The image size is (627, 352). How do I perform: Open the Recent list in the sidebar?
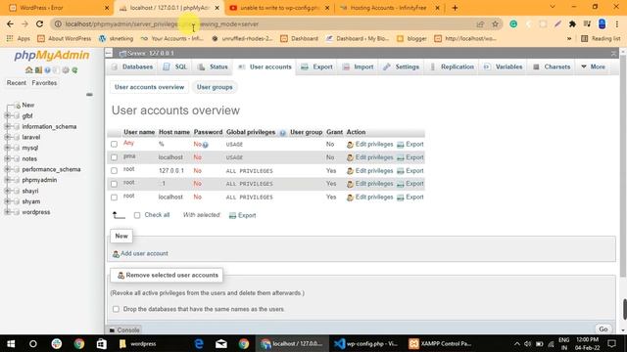(x=17, y=83)
